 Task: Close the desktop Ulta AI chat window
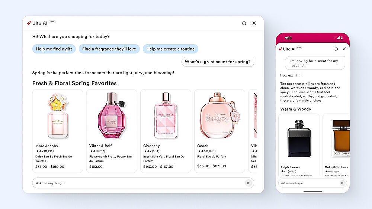click(x=254, y=23)
